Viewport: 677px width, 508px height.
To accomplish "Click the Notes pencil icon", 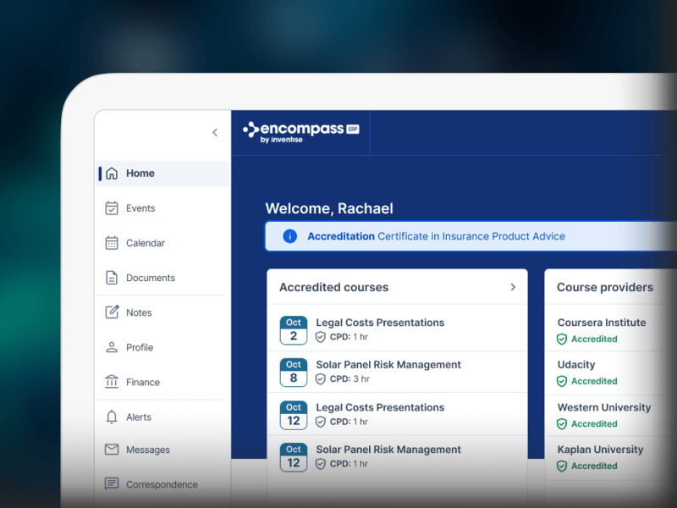I will tap(112, 312).
